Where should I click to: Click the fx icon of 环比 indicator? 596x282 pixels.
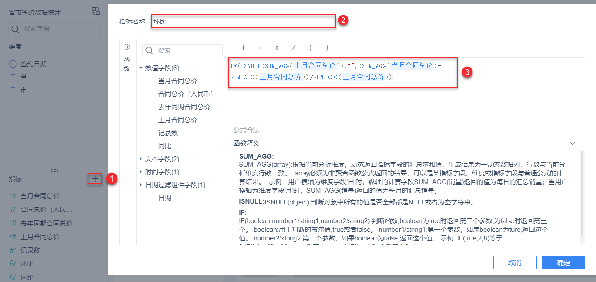pyautogui.click(x=13, y=263)
